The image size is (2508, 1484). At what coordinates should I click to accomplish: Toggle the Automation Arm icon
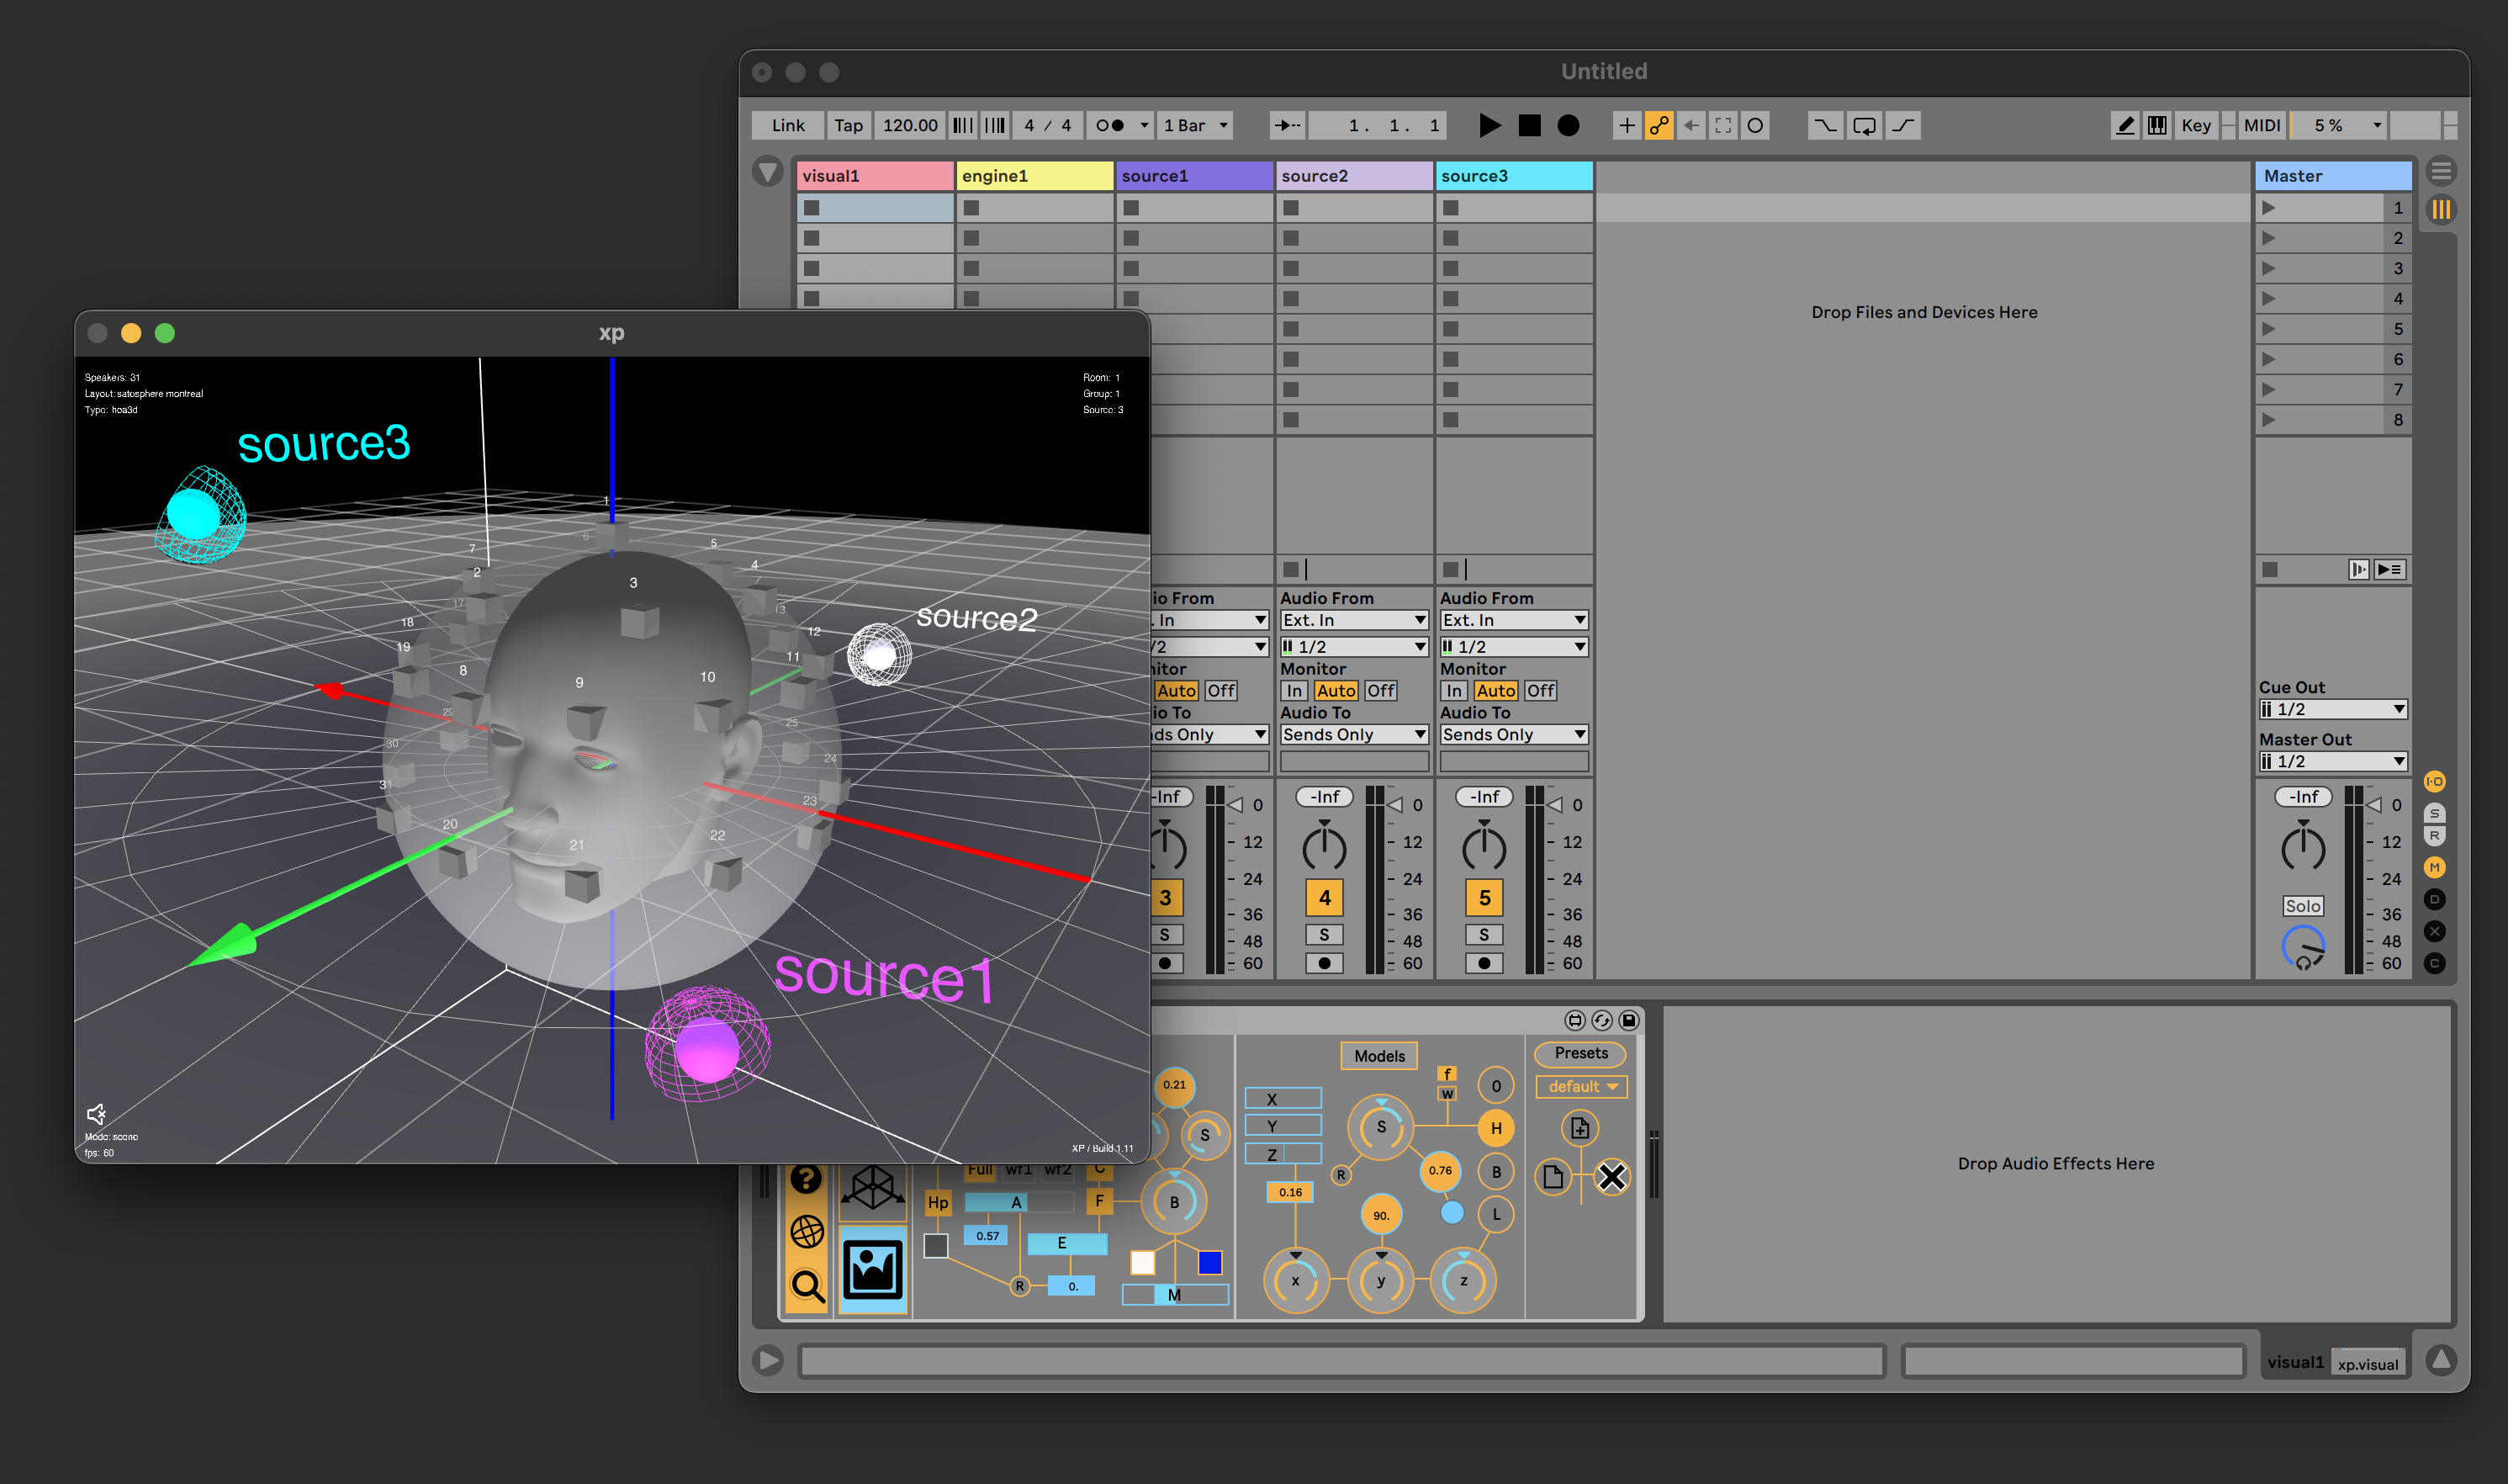coord(1659,125)
